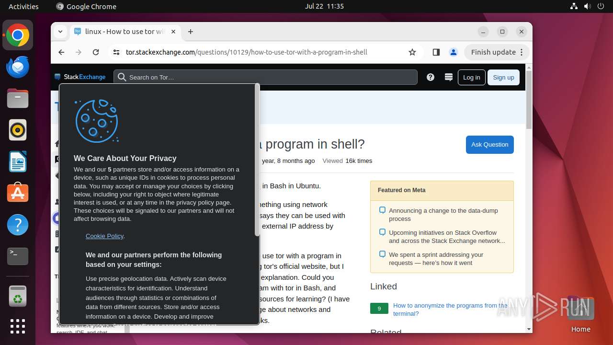Open network status in system tray
The height and width of the screenshot is (345, 613).
[x=574, y=6]
